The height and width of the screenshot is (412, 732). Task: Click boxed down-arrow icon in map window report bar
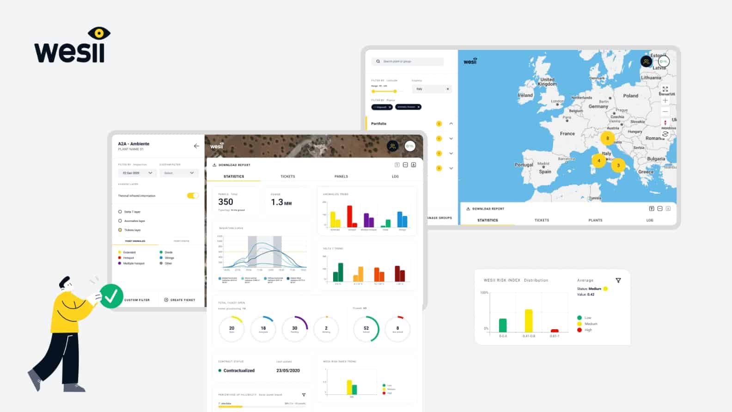pos(668,209)
